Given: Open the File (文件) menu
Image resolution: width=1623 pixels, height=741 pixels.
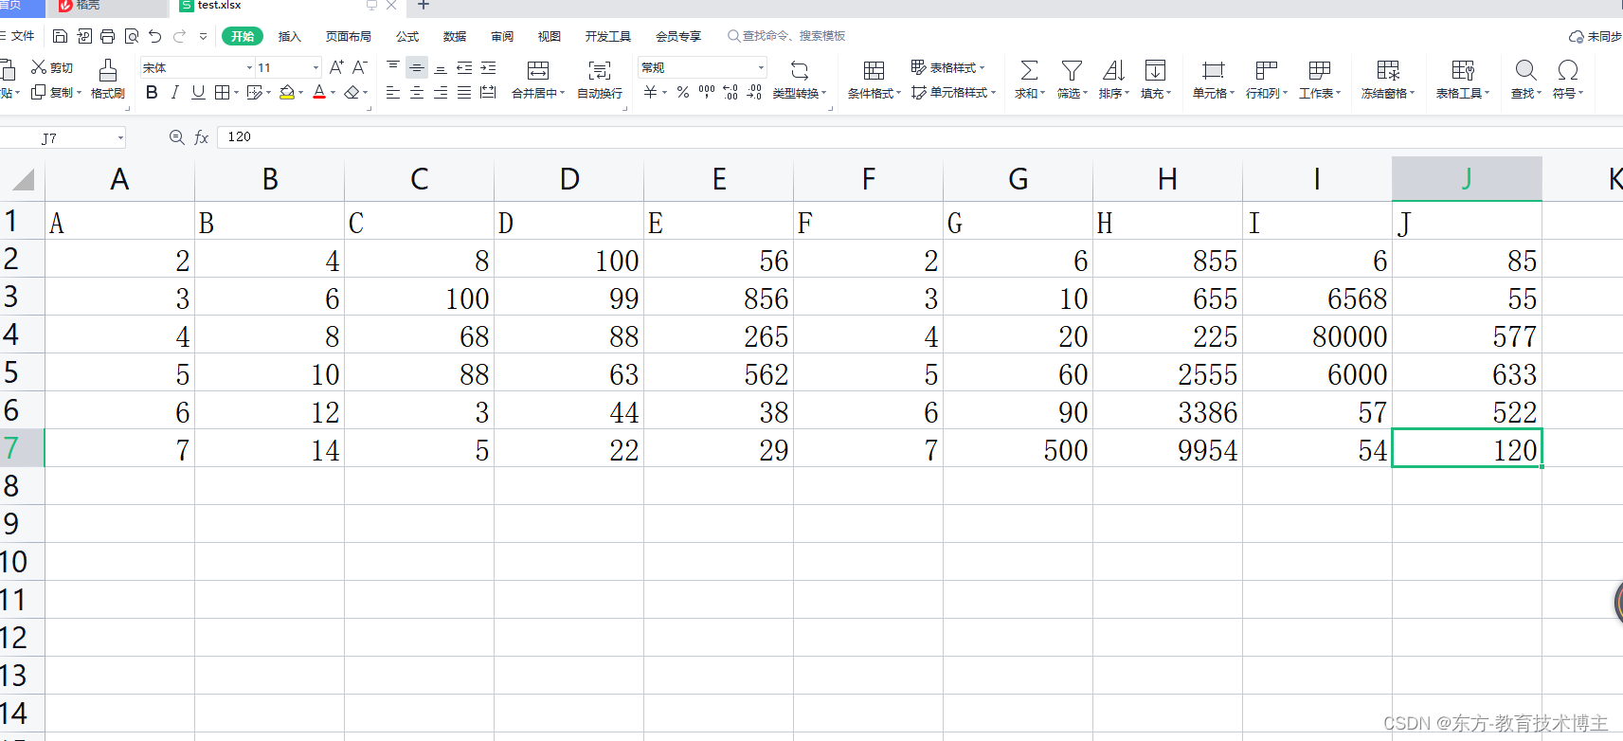Looking at the screenshot, I should [17, 36].
